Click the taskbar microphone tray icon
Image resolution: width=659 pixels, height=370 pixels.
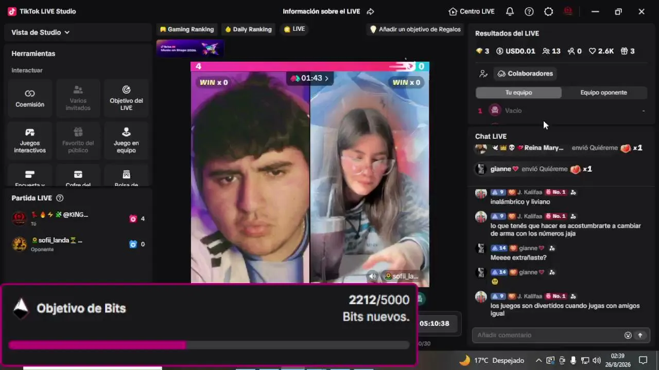tap(574, 360)
